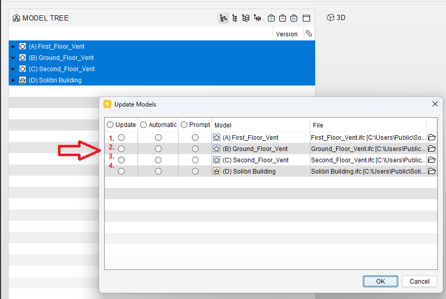The image size is (446, 299).
Task: Click the First_Floor_Vent.ifc file path cell
Action: [369, 138]
